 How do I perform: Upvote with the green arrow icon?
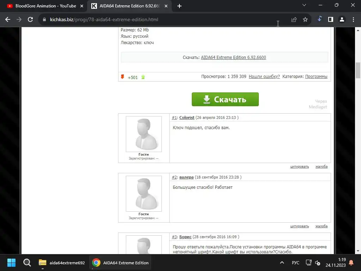tap(143, 77)
